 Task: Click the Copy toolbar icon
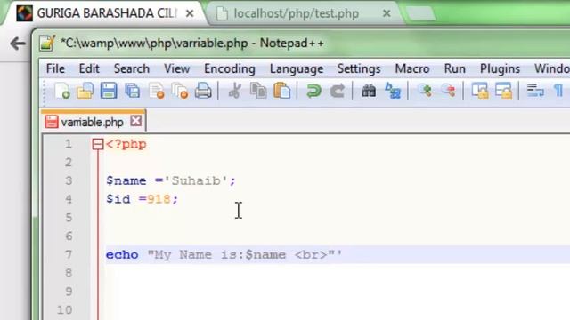coord(258,91)
